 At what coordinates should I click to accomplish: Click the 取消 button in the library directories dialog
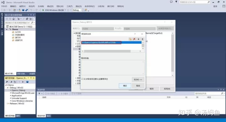(138, 86)
